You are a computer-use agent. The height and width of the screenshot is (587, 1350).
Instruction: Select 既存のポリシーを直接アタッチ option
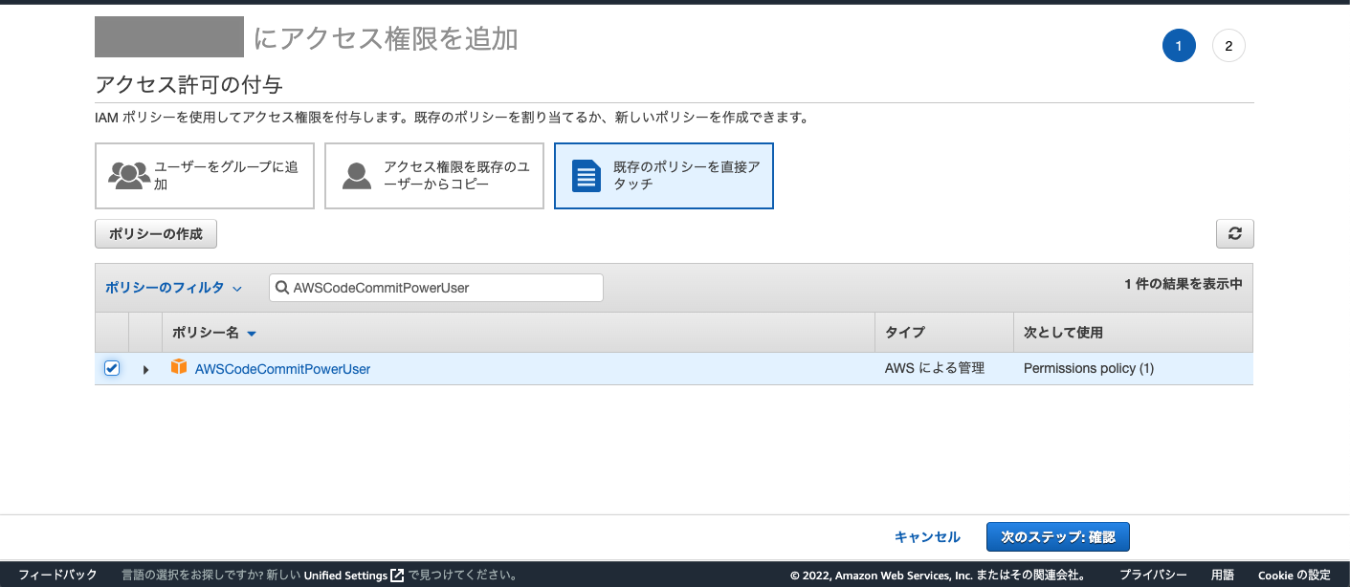664,176
